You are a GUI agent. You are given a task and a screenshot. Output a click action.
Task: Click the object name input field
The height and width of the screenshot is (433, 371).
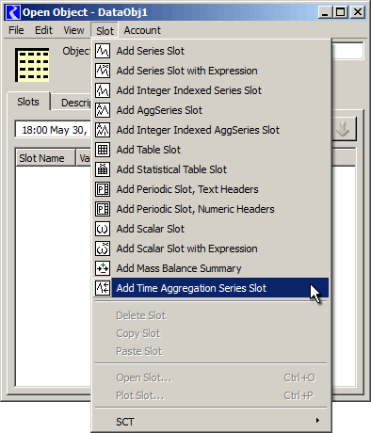pyautogui.click(x=347, y=51)
